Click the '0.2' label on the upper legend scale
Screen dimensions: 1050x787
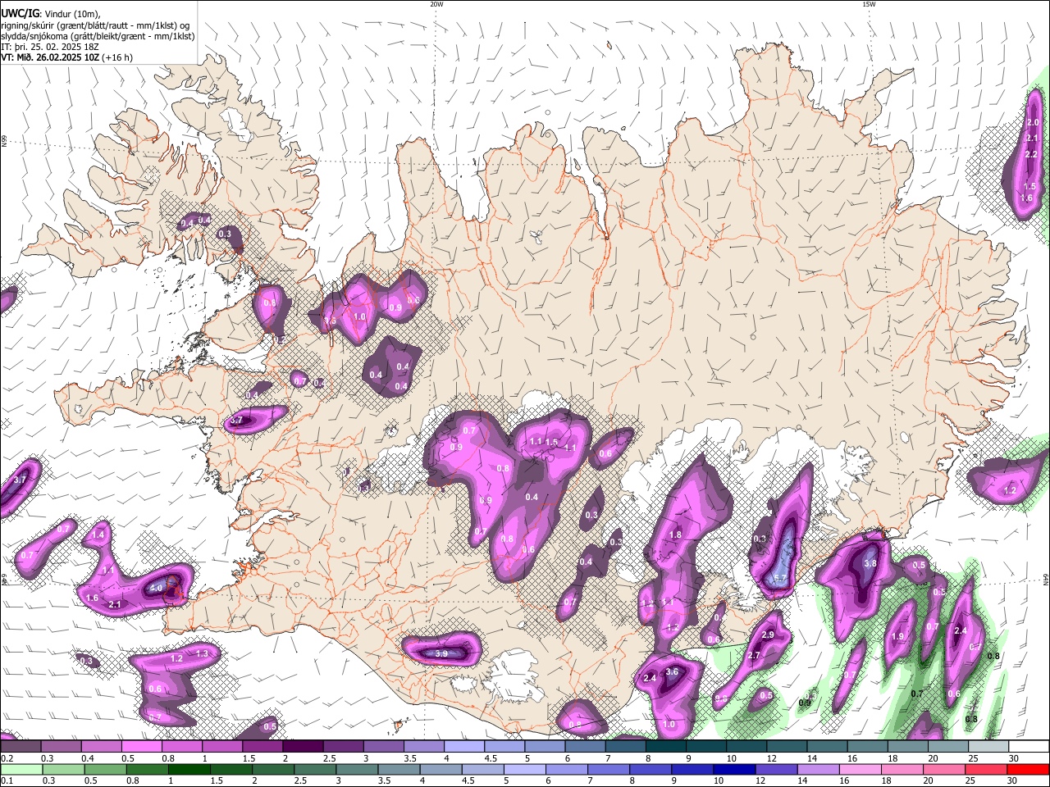coord(7,758)
